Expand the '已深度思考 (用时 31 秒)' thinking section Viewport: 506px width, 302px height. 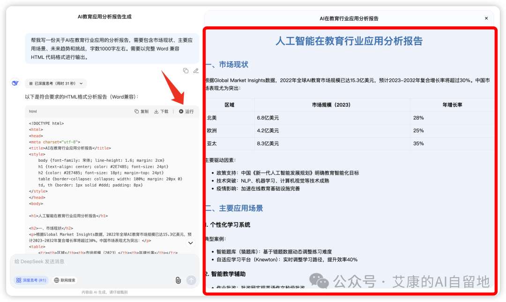click(x=55, y=83)
